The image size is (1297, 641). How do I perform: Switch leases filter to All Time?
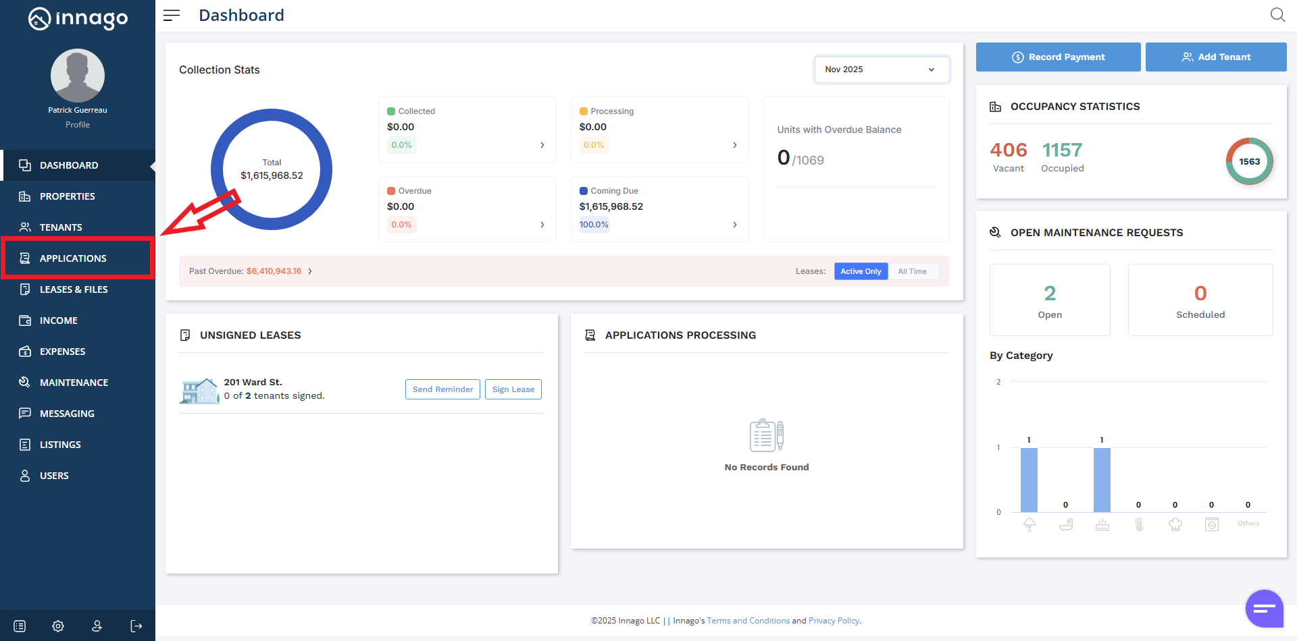[912, 271]
